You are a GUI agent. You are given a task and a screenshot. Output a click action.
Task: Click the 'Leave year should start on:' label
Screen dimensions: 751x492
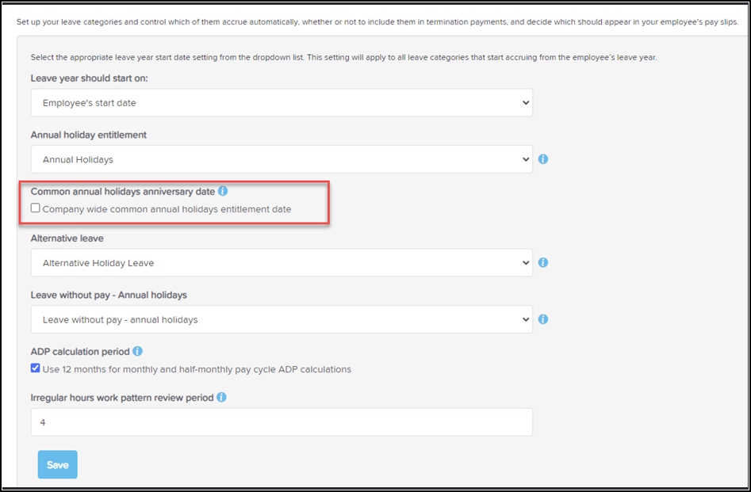[90, 78]
